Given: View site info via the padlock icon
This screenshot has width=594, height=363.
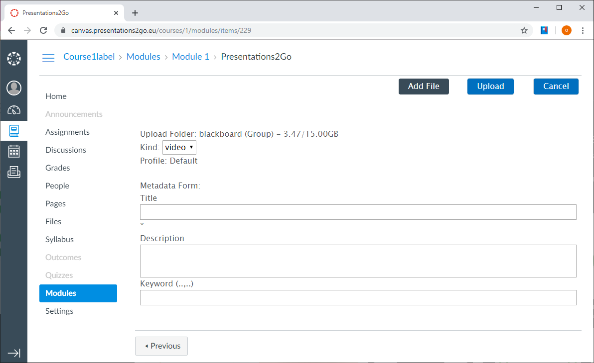Looking at the screenshot, I should point(63,30).
